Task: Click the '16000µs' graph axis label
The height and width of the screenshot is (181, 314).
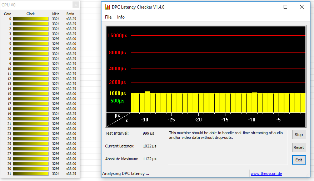Action: [x=118, y=36]
